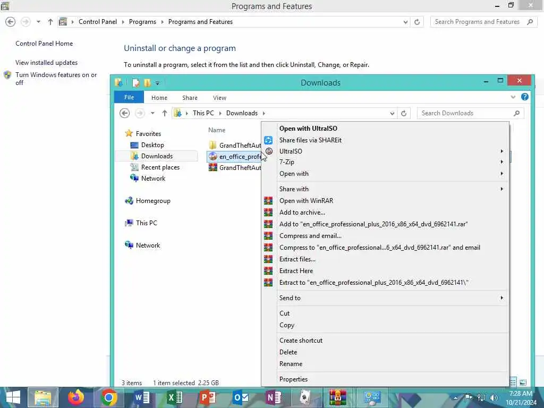Switch to WinRAR taskbar icon
The image size is (544, 408).
(337, 397)
